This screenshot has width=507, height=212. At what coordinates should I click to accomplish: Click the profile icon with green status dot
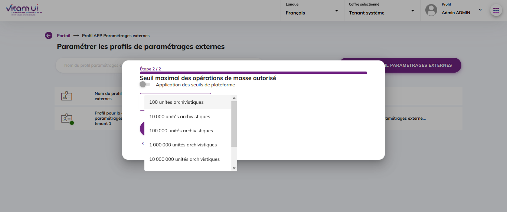click(x=67, y=119)
